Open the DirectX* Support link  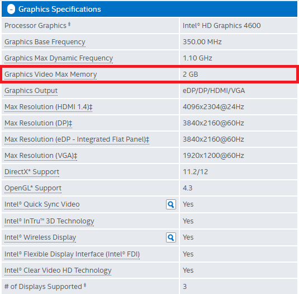tap(32, 172)
